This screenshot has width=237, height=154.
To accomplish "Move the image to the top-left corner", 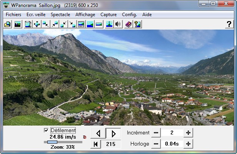I will pos(46,24).
